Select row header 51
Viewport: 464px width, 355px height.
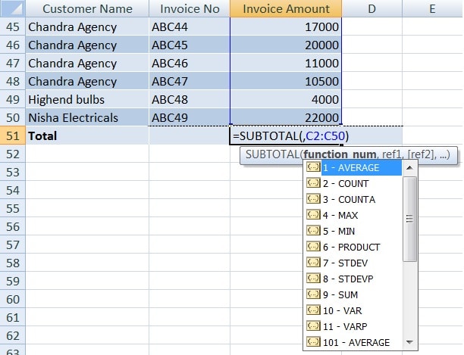click(13, 135)
